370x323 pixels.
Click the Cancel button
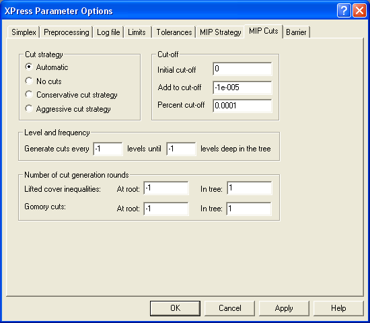229,308
